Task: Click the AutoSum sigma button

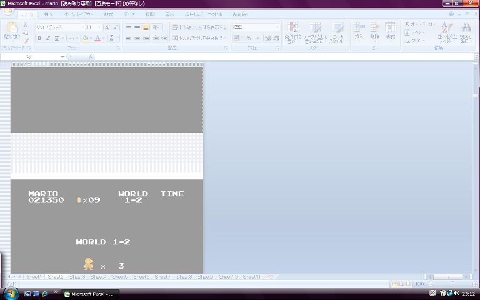Action: click(418, 24)
